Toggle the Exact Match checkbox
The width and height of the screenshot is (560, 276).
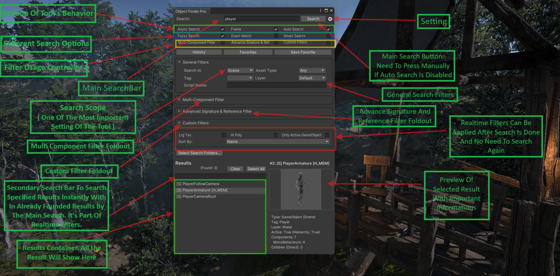[276, 36]
